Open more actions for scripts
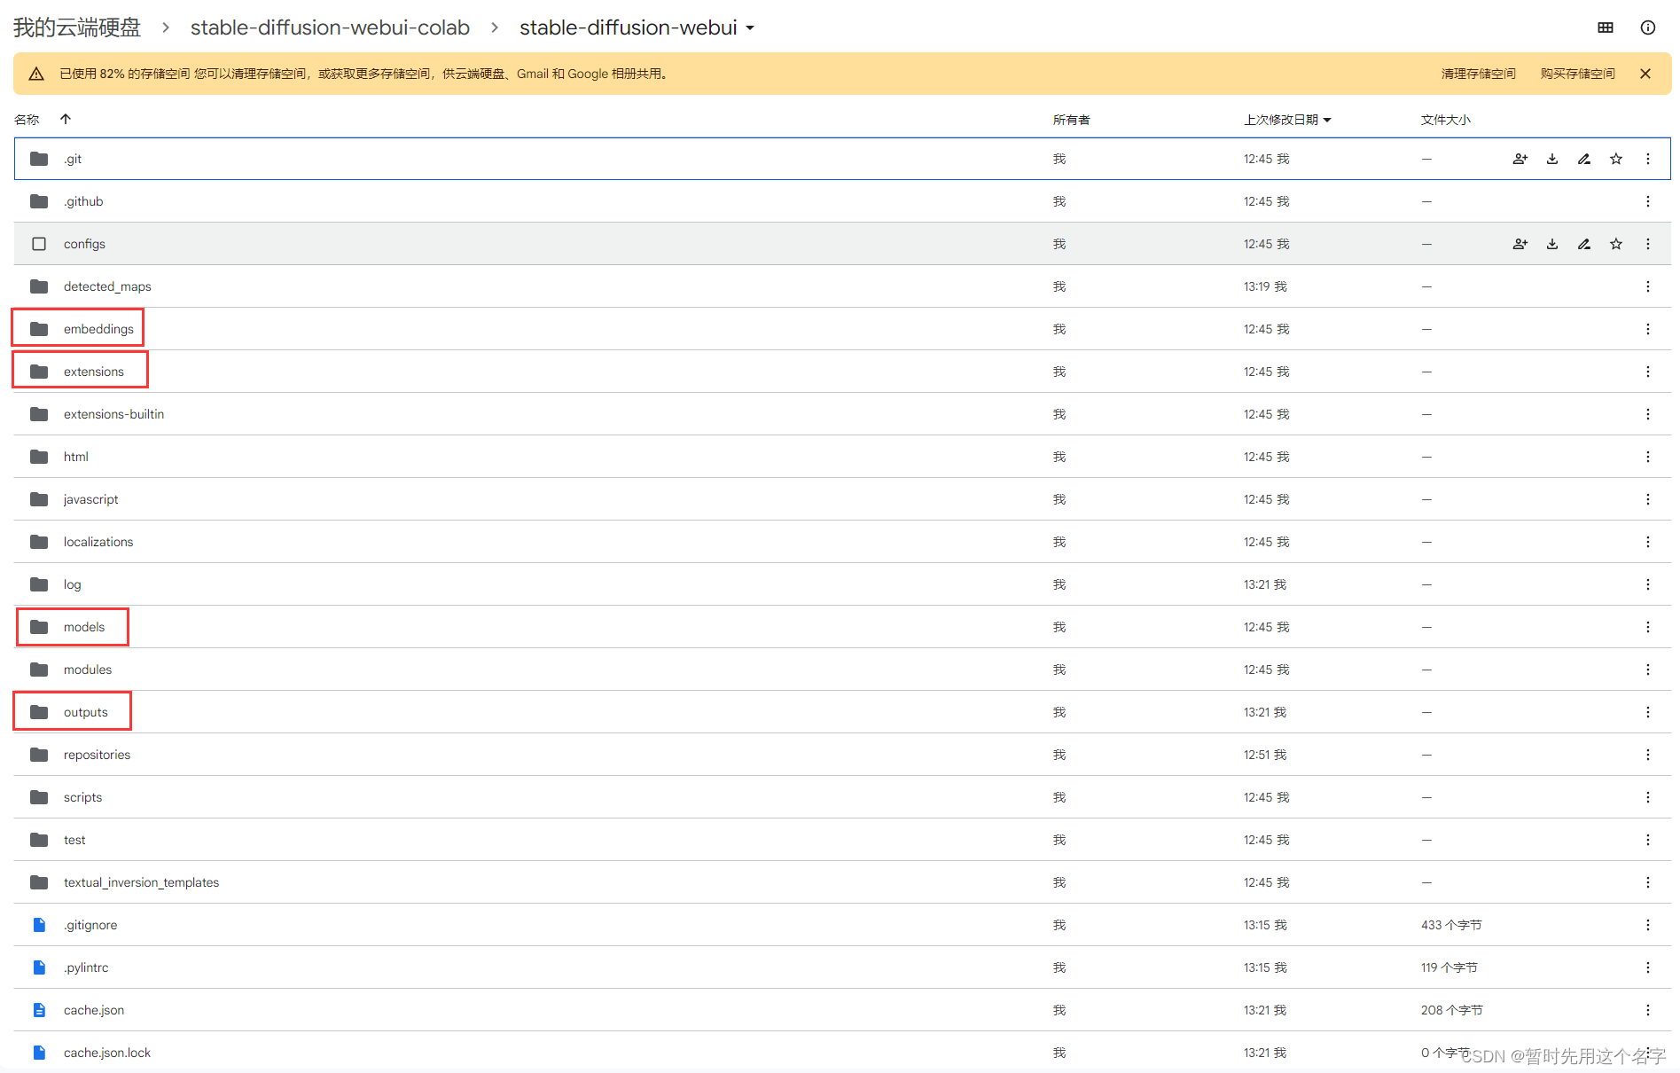The height and width of the screenshot is (1073, 1680). coord(1647,797)
